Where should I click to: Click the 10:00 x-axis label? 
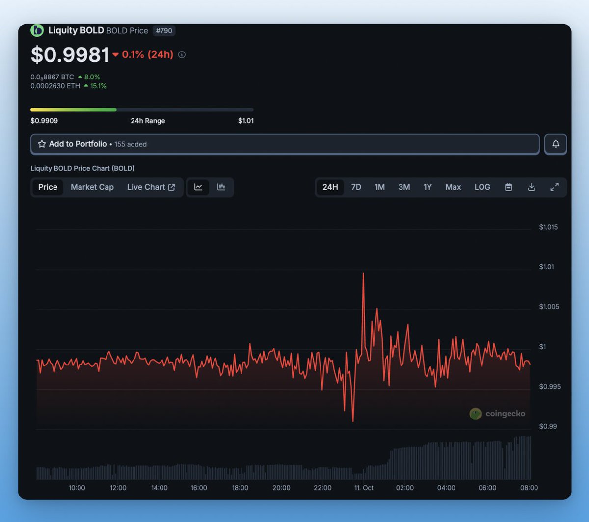coord(77,488)
